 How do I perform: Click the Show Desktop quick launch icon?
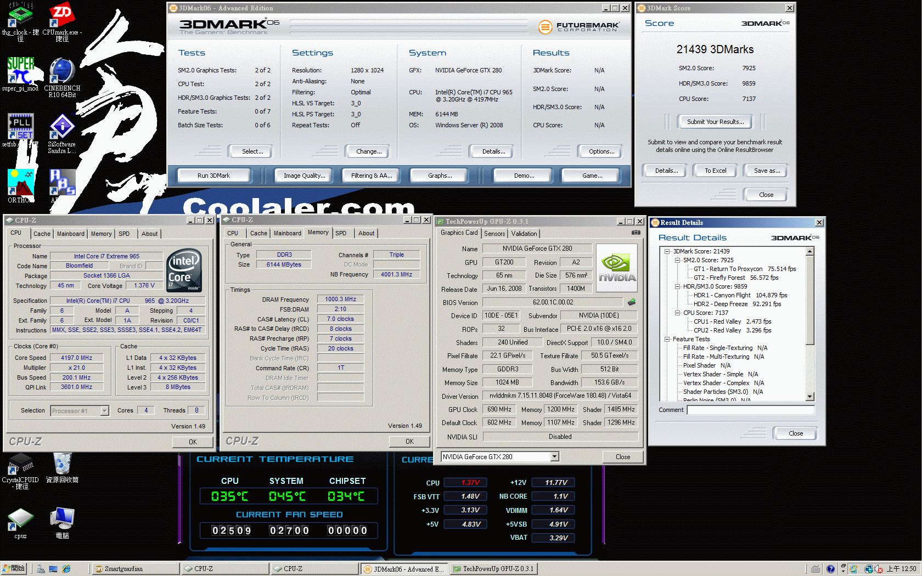coord(53,569)
